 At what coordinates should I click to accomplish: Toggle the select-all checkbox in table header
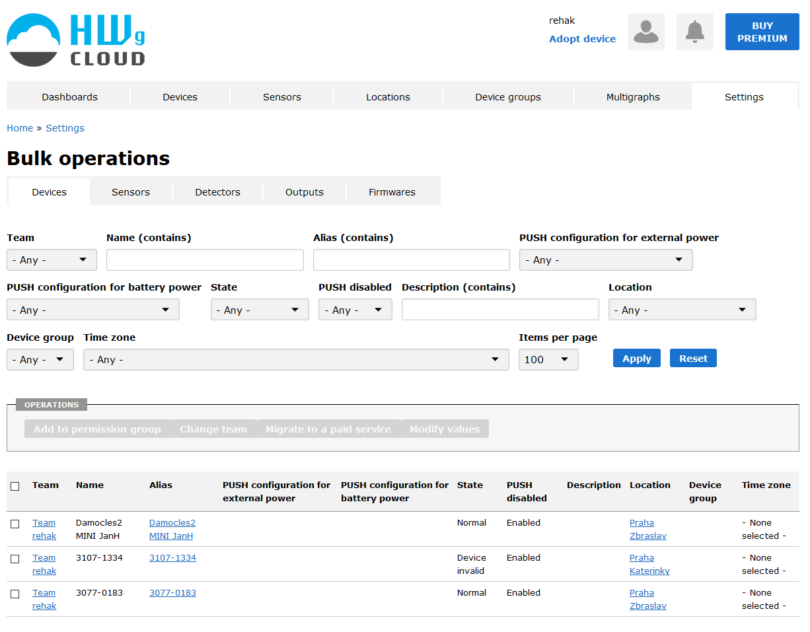pyautogui.click(x=15, y=486)
